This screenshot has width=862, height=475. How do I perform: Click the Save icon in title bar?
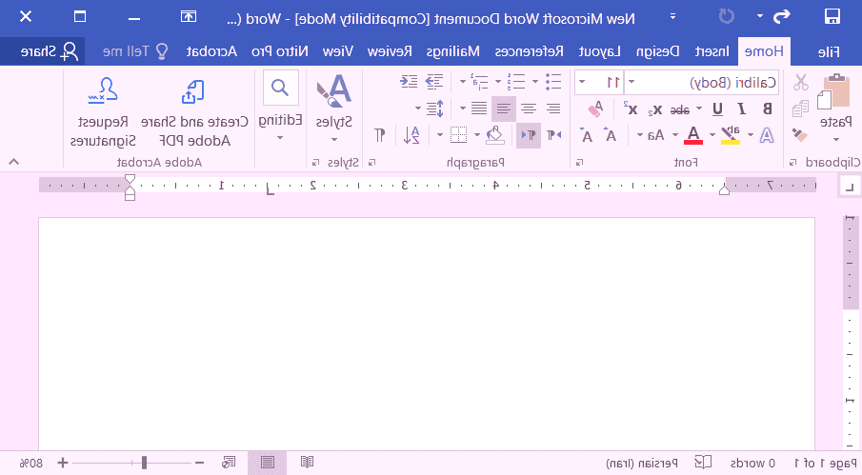click(x=832, y=16)
